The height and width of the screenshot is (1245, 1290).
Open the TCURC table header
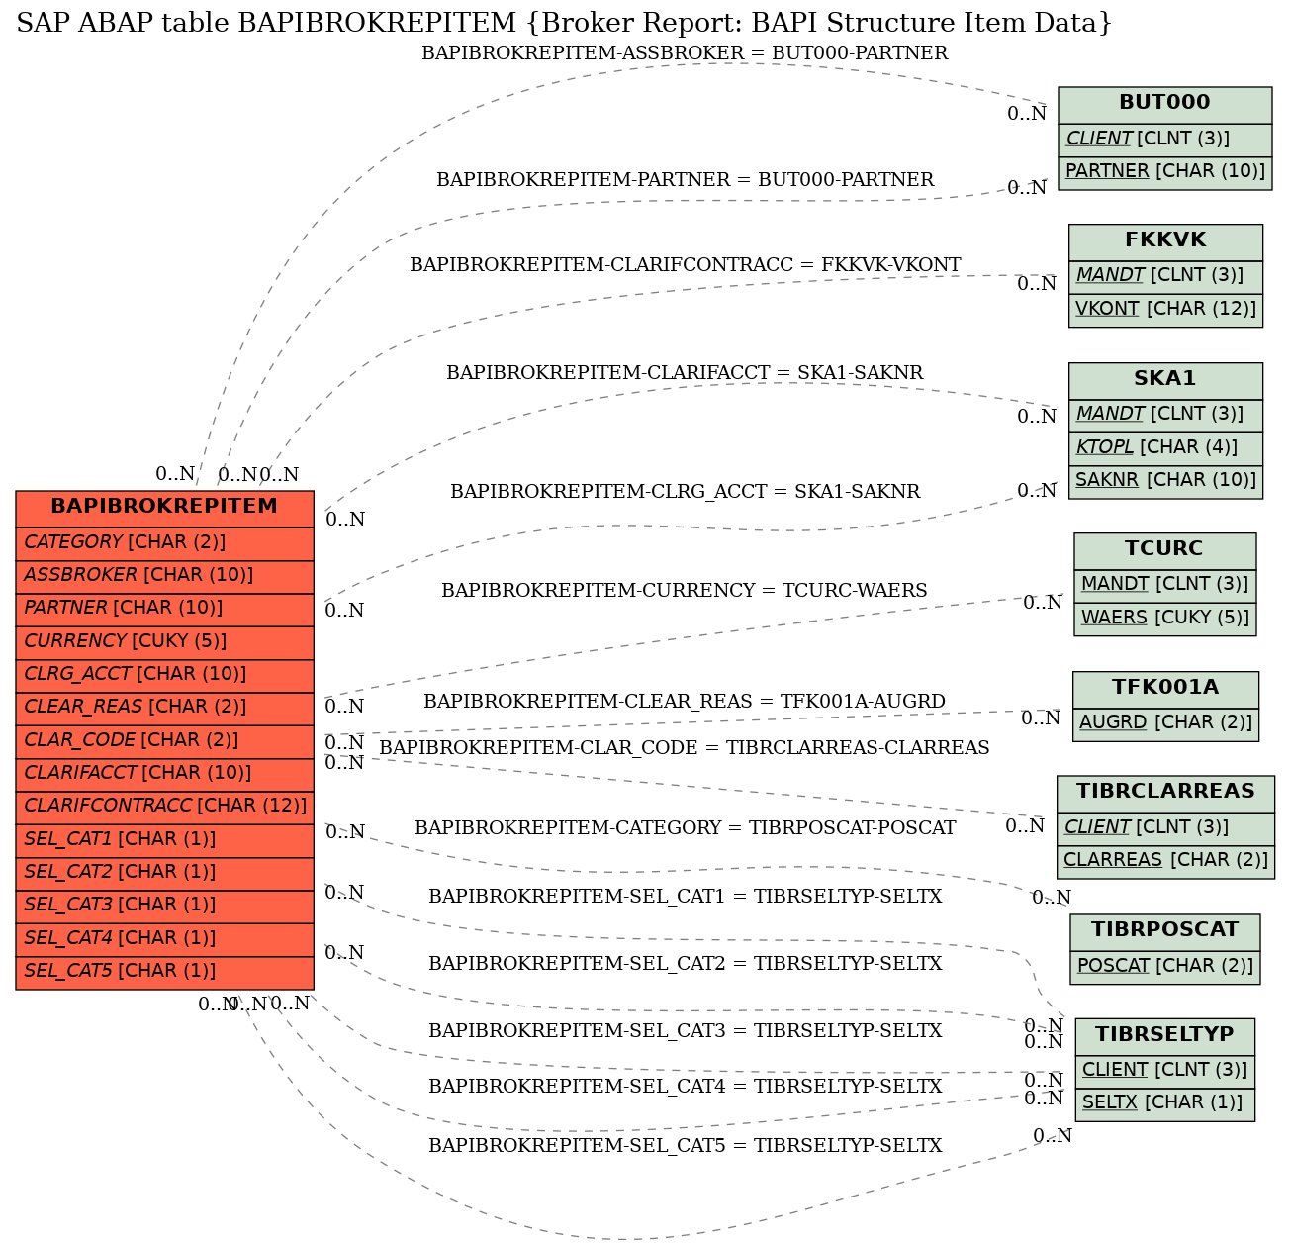pos(1165,550)
